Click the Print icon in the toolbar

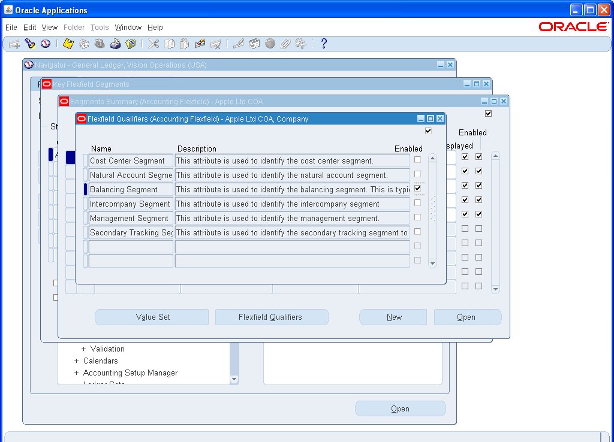(115, 43)
